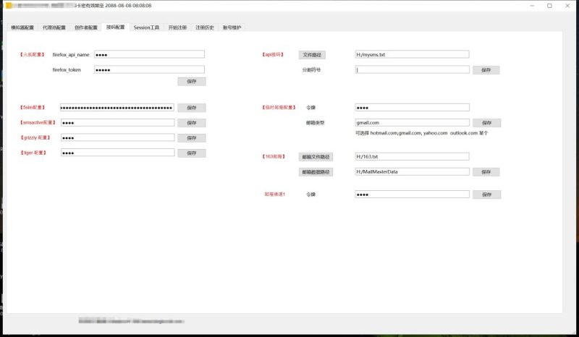Screen dimensions: 579x337
Task: Open the 模拟器配置 tab
Action: (22, 27)
